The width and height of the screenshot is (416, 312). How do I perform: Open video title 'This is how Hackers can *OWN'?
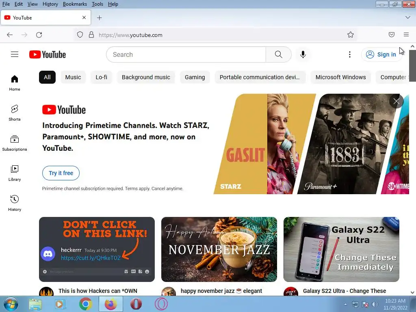click(x=98, y=291)
